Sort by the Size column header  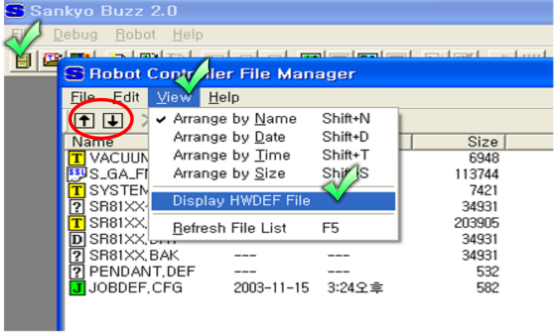tap(459, 142)
